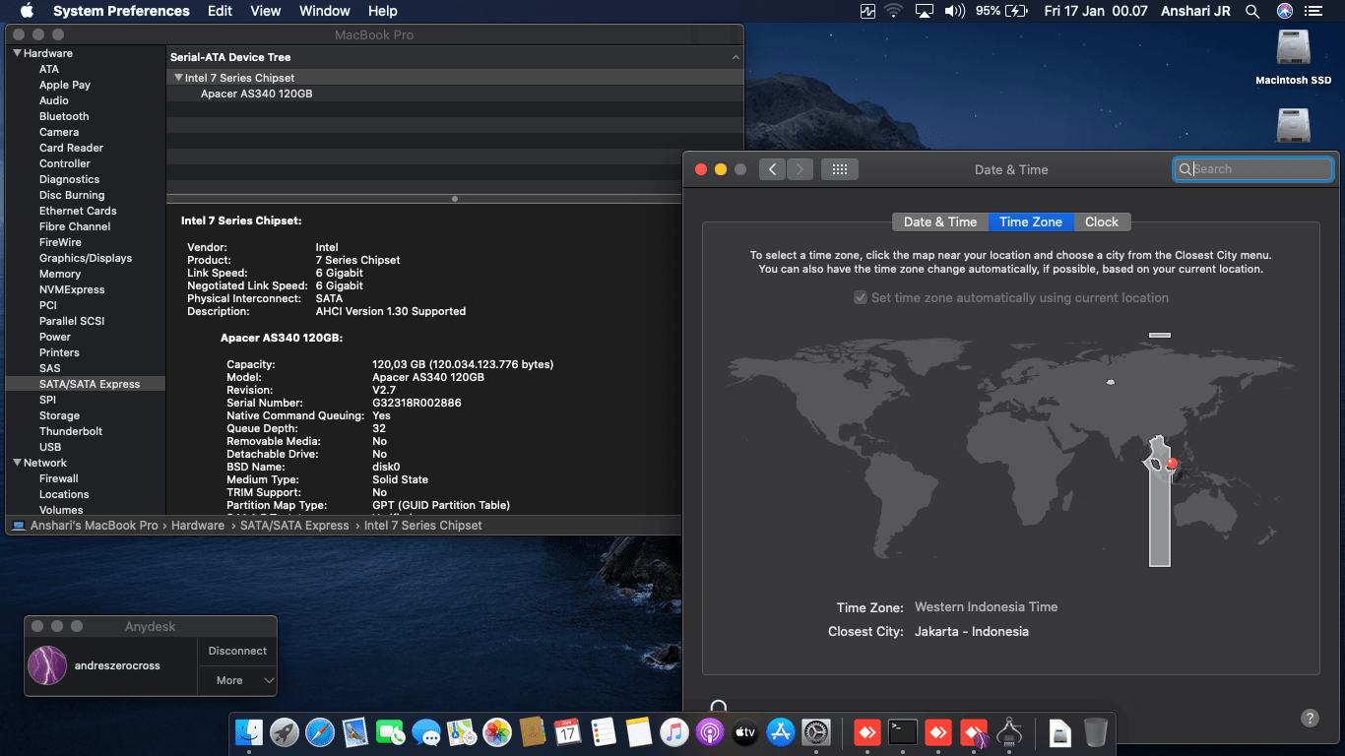Collapse the Network section in sidebar
Screen dimensions: 1345x756
(17, 463)
